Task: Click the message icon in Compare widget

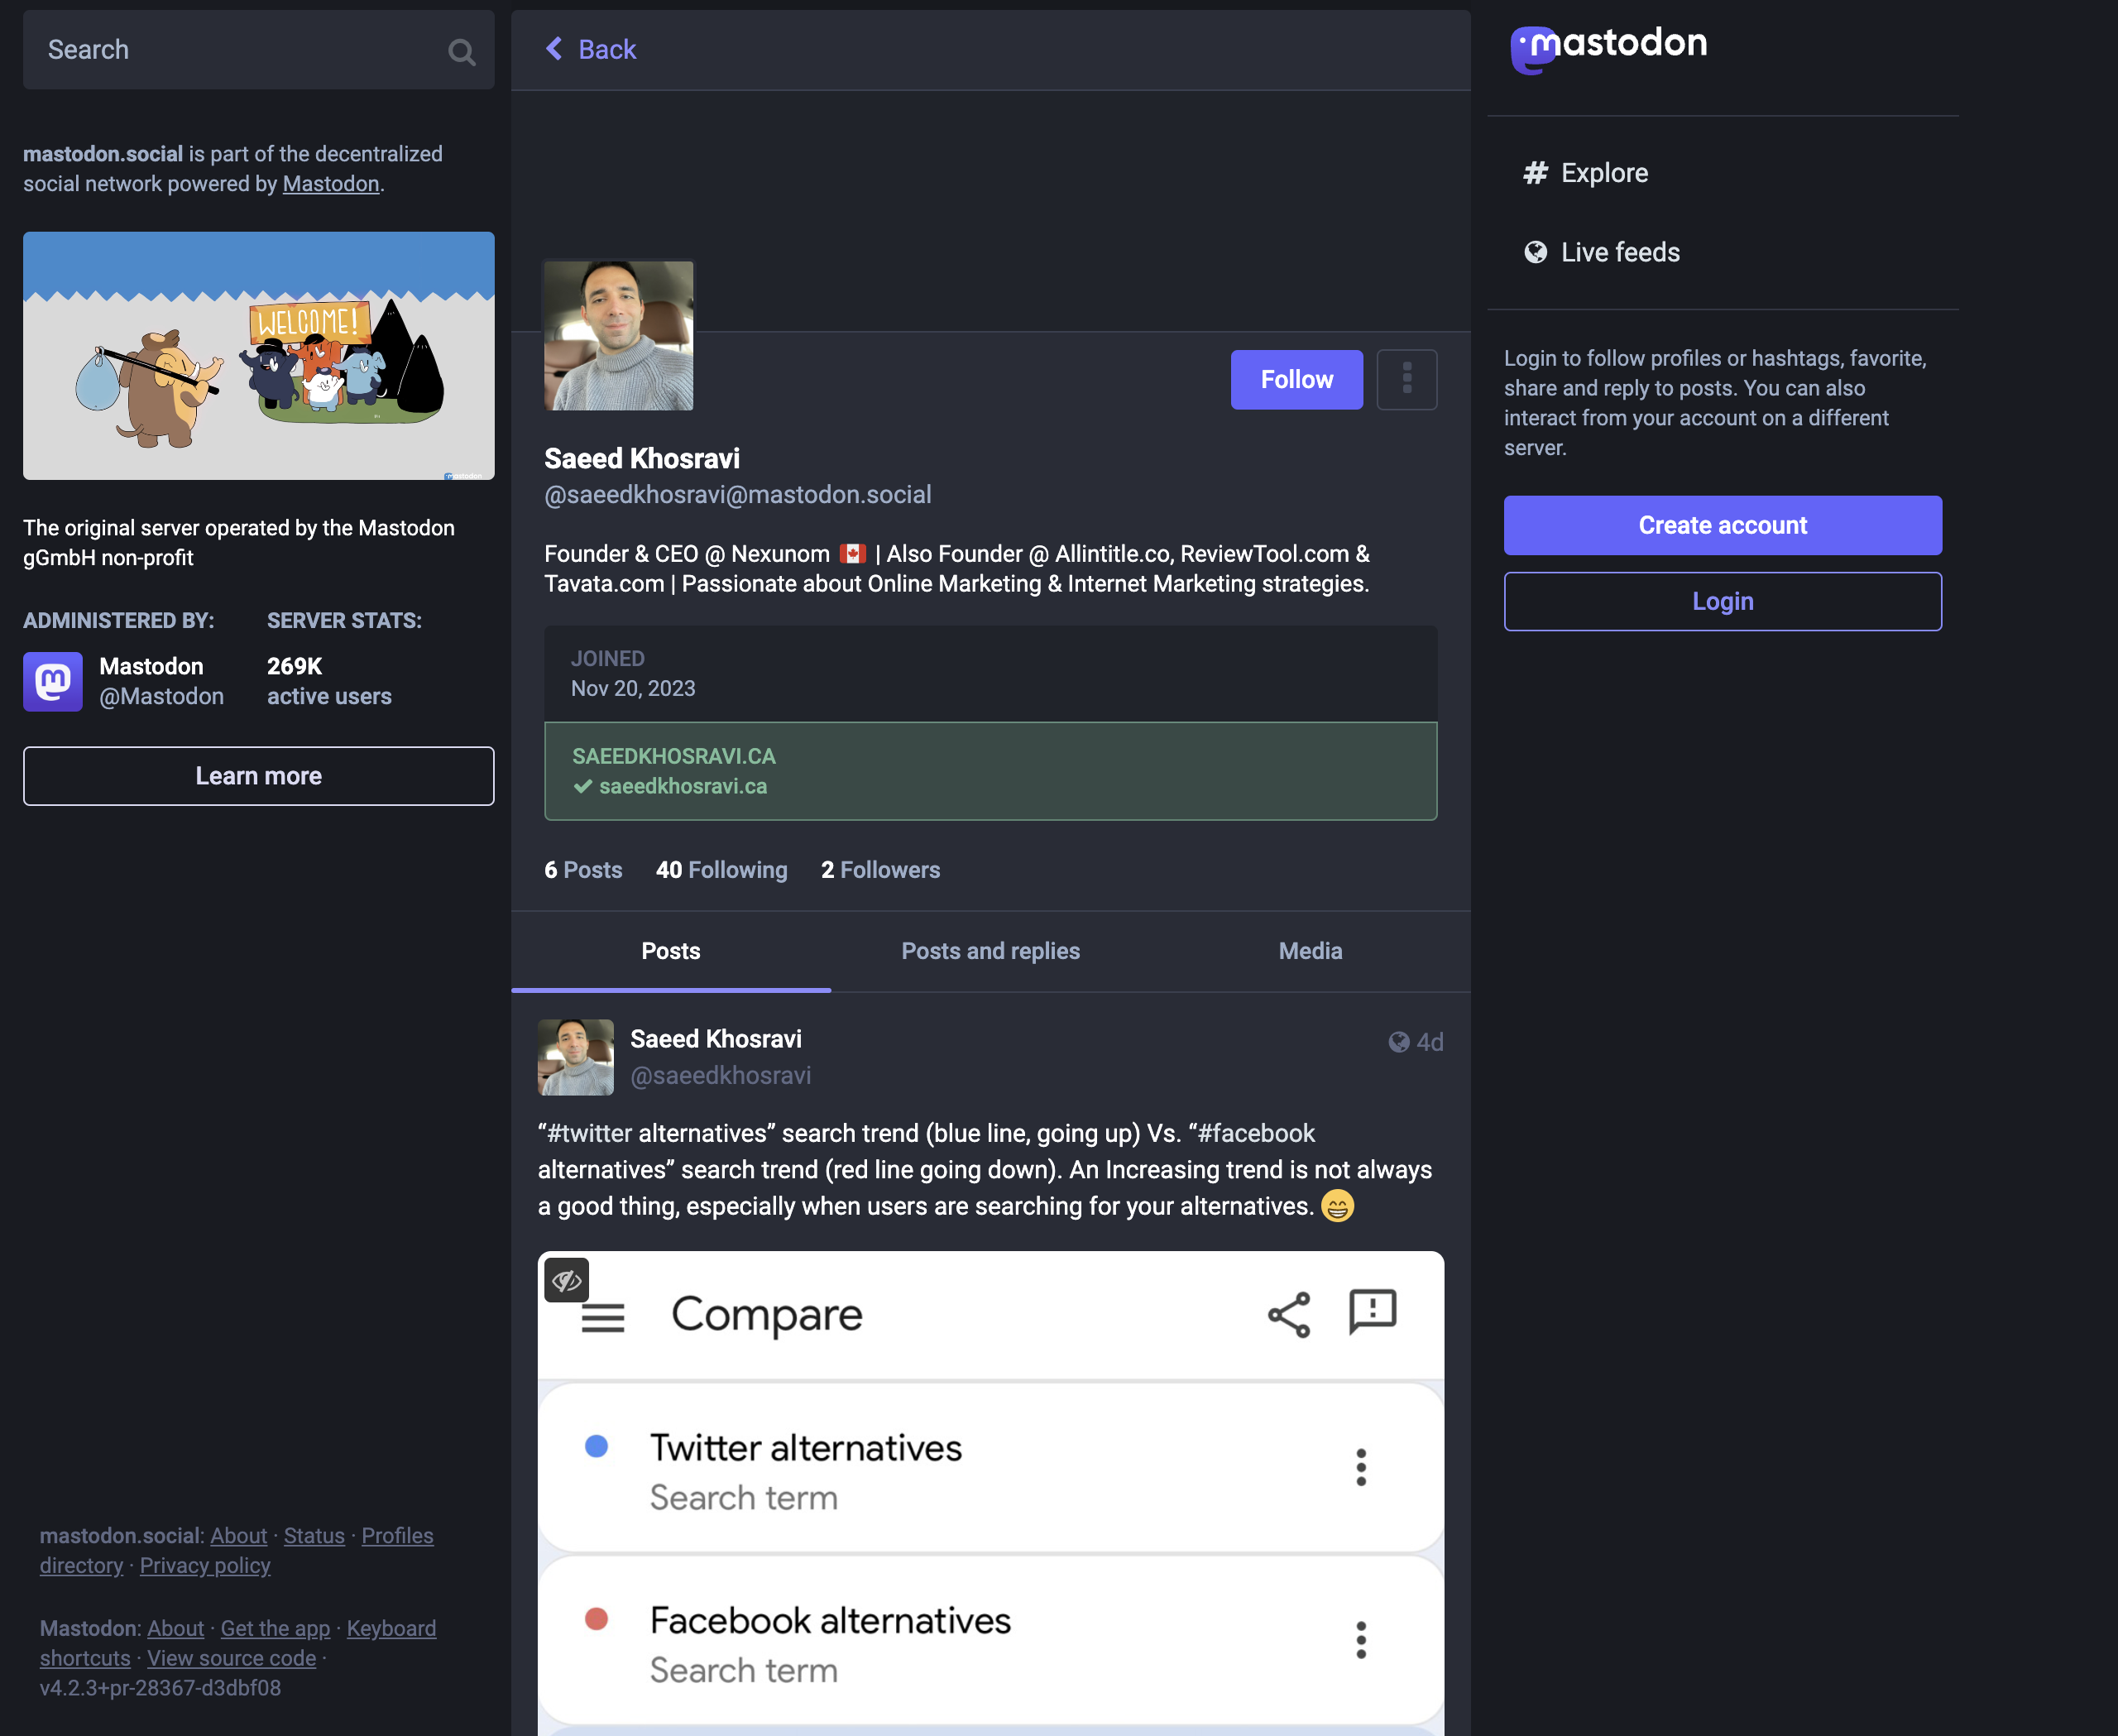Action: pyautogui.click(x=1368, y=1311)
